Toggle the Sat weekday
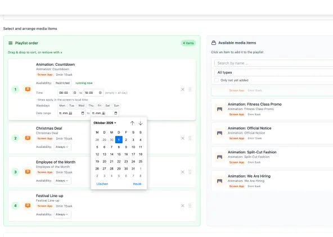Image resolution: width=333 pixels, height=237 pixels. (107, 106)
